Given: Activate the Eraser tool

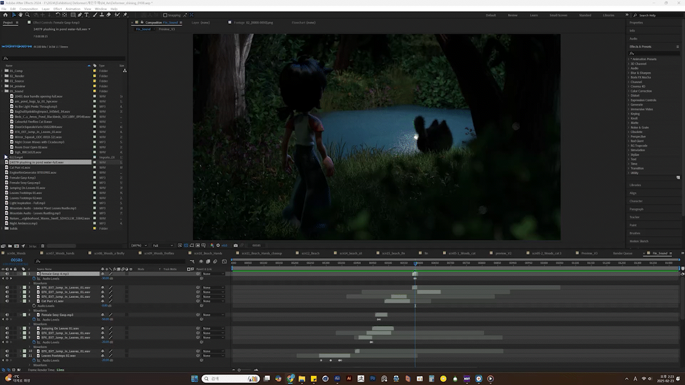Looking at the screenshot, I should point(108,15).
